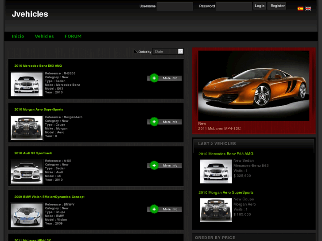This screenshot has width=322, height=241.
Task: Focus the Password input field
Action: click(234, 6)
